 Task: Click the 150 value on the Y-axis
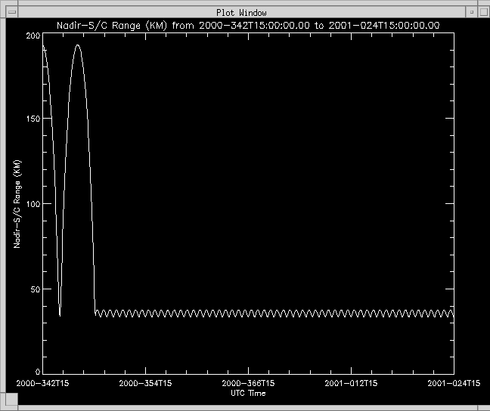pyautogui.click(x=32, y=120)
